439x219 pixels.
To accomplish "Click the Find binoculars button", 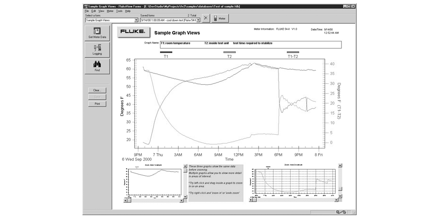I will coord(97,66).
